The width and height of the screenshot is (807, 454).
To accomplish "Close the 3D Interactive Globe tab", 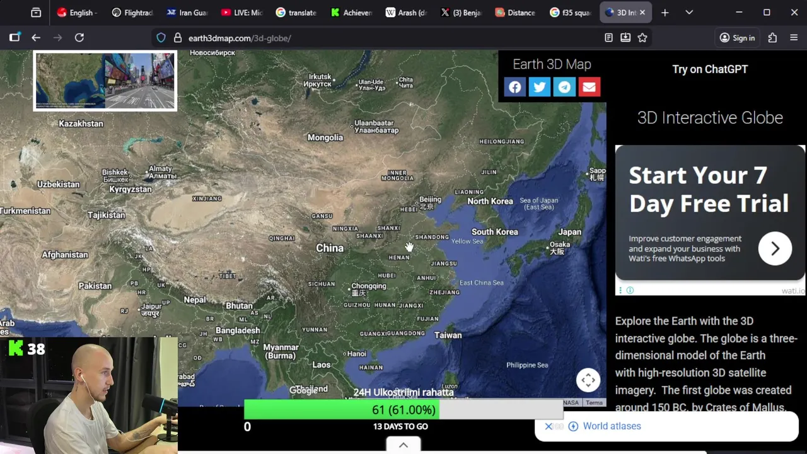I will click(x=643, y=13).
